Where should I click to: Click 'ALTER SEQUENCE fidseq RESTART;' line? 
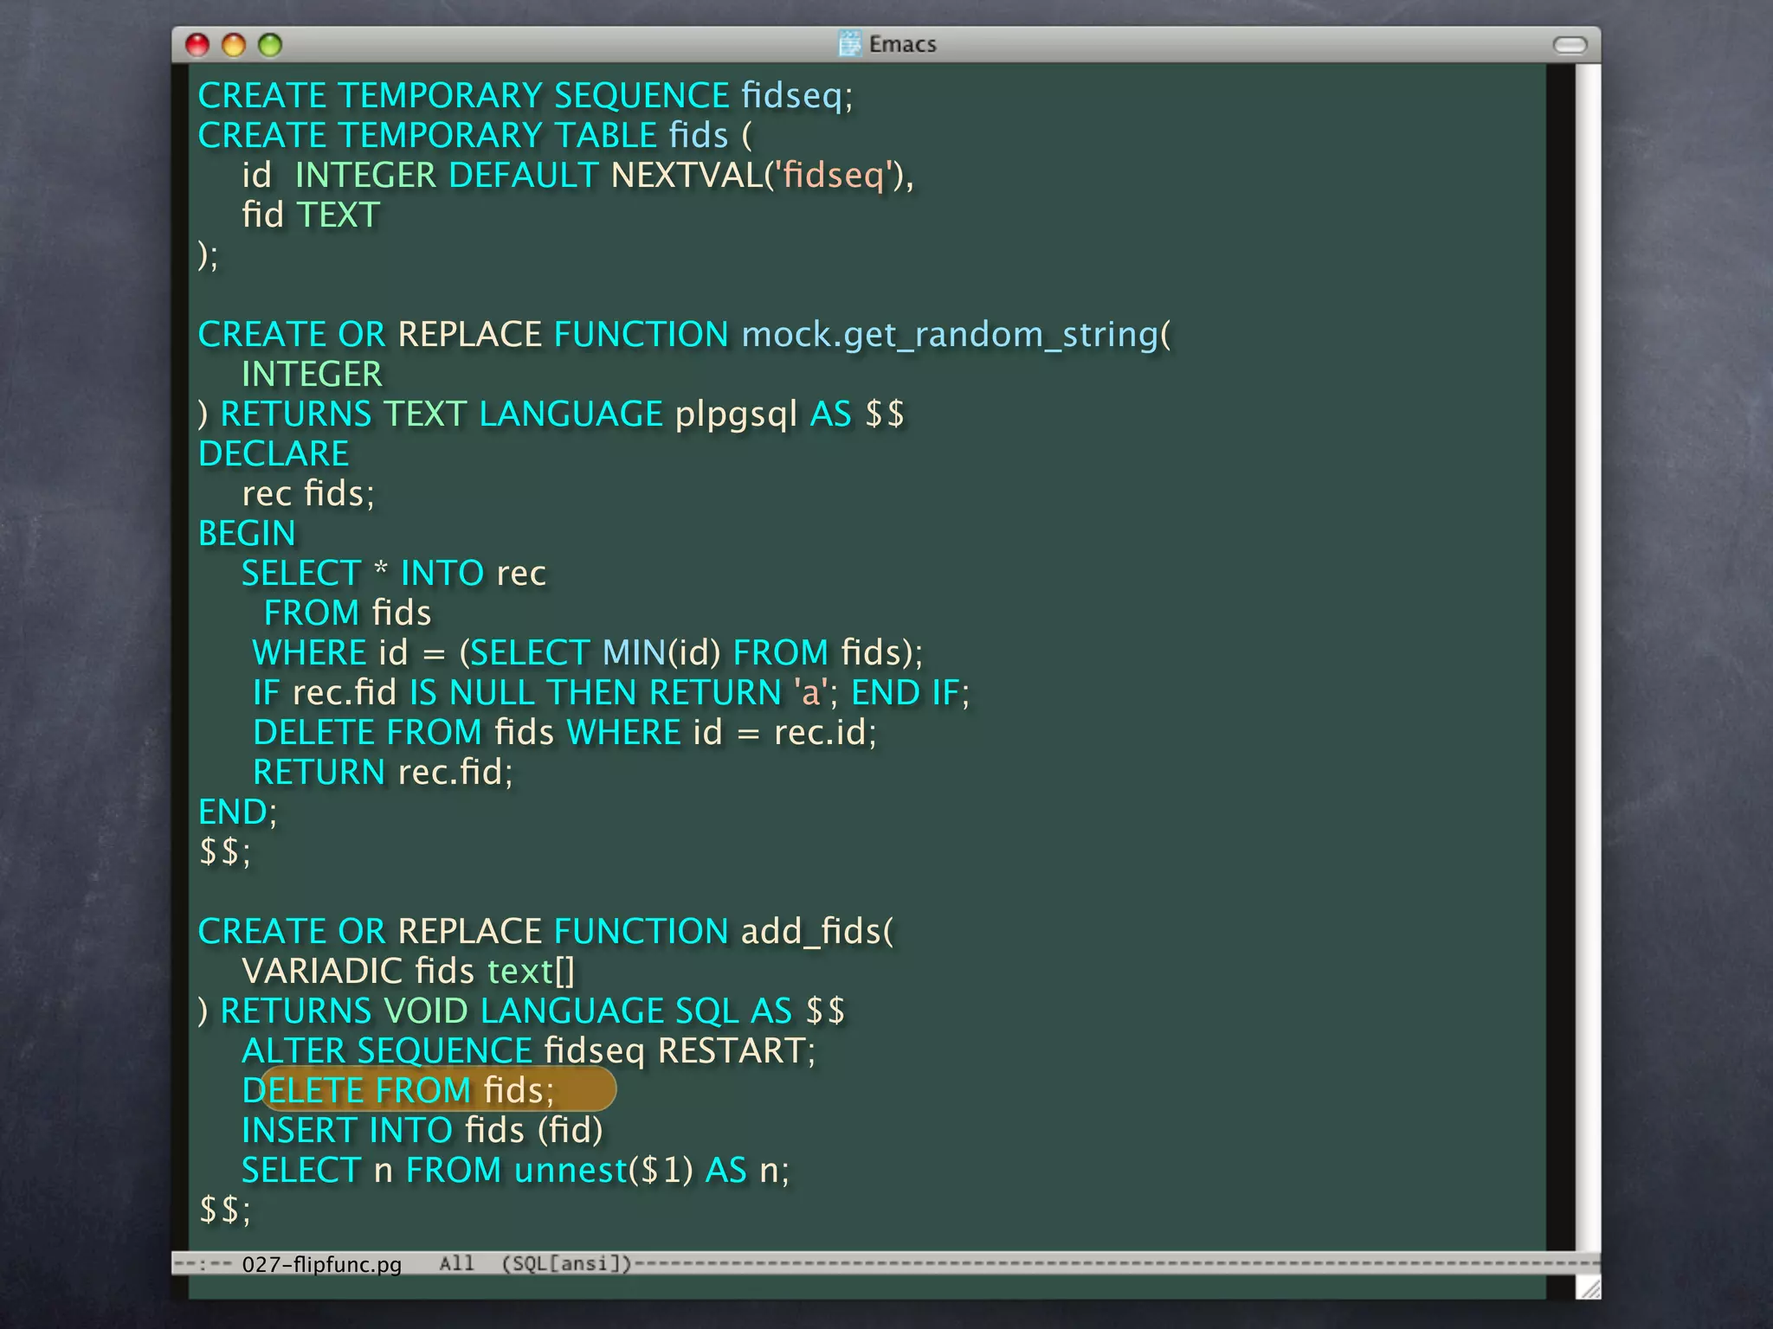pyautogui.click(x=529, y=1050)
